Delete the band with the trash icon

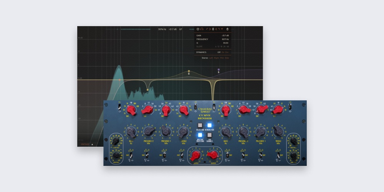click(x=227, y=29)
